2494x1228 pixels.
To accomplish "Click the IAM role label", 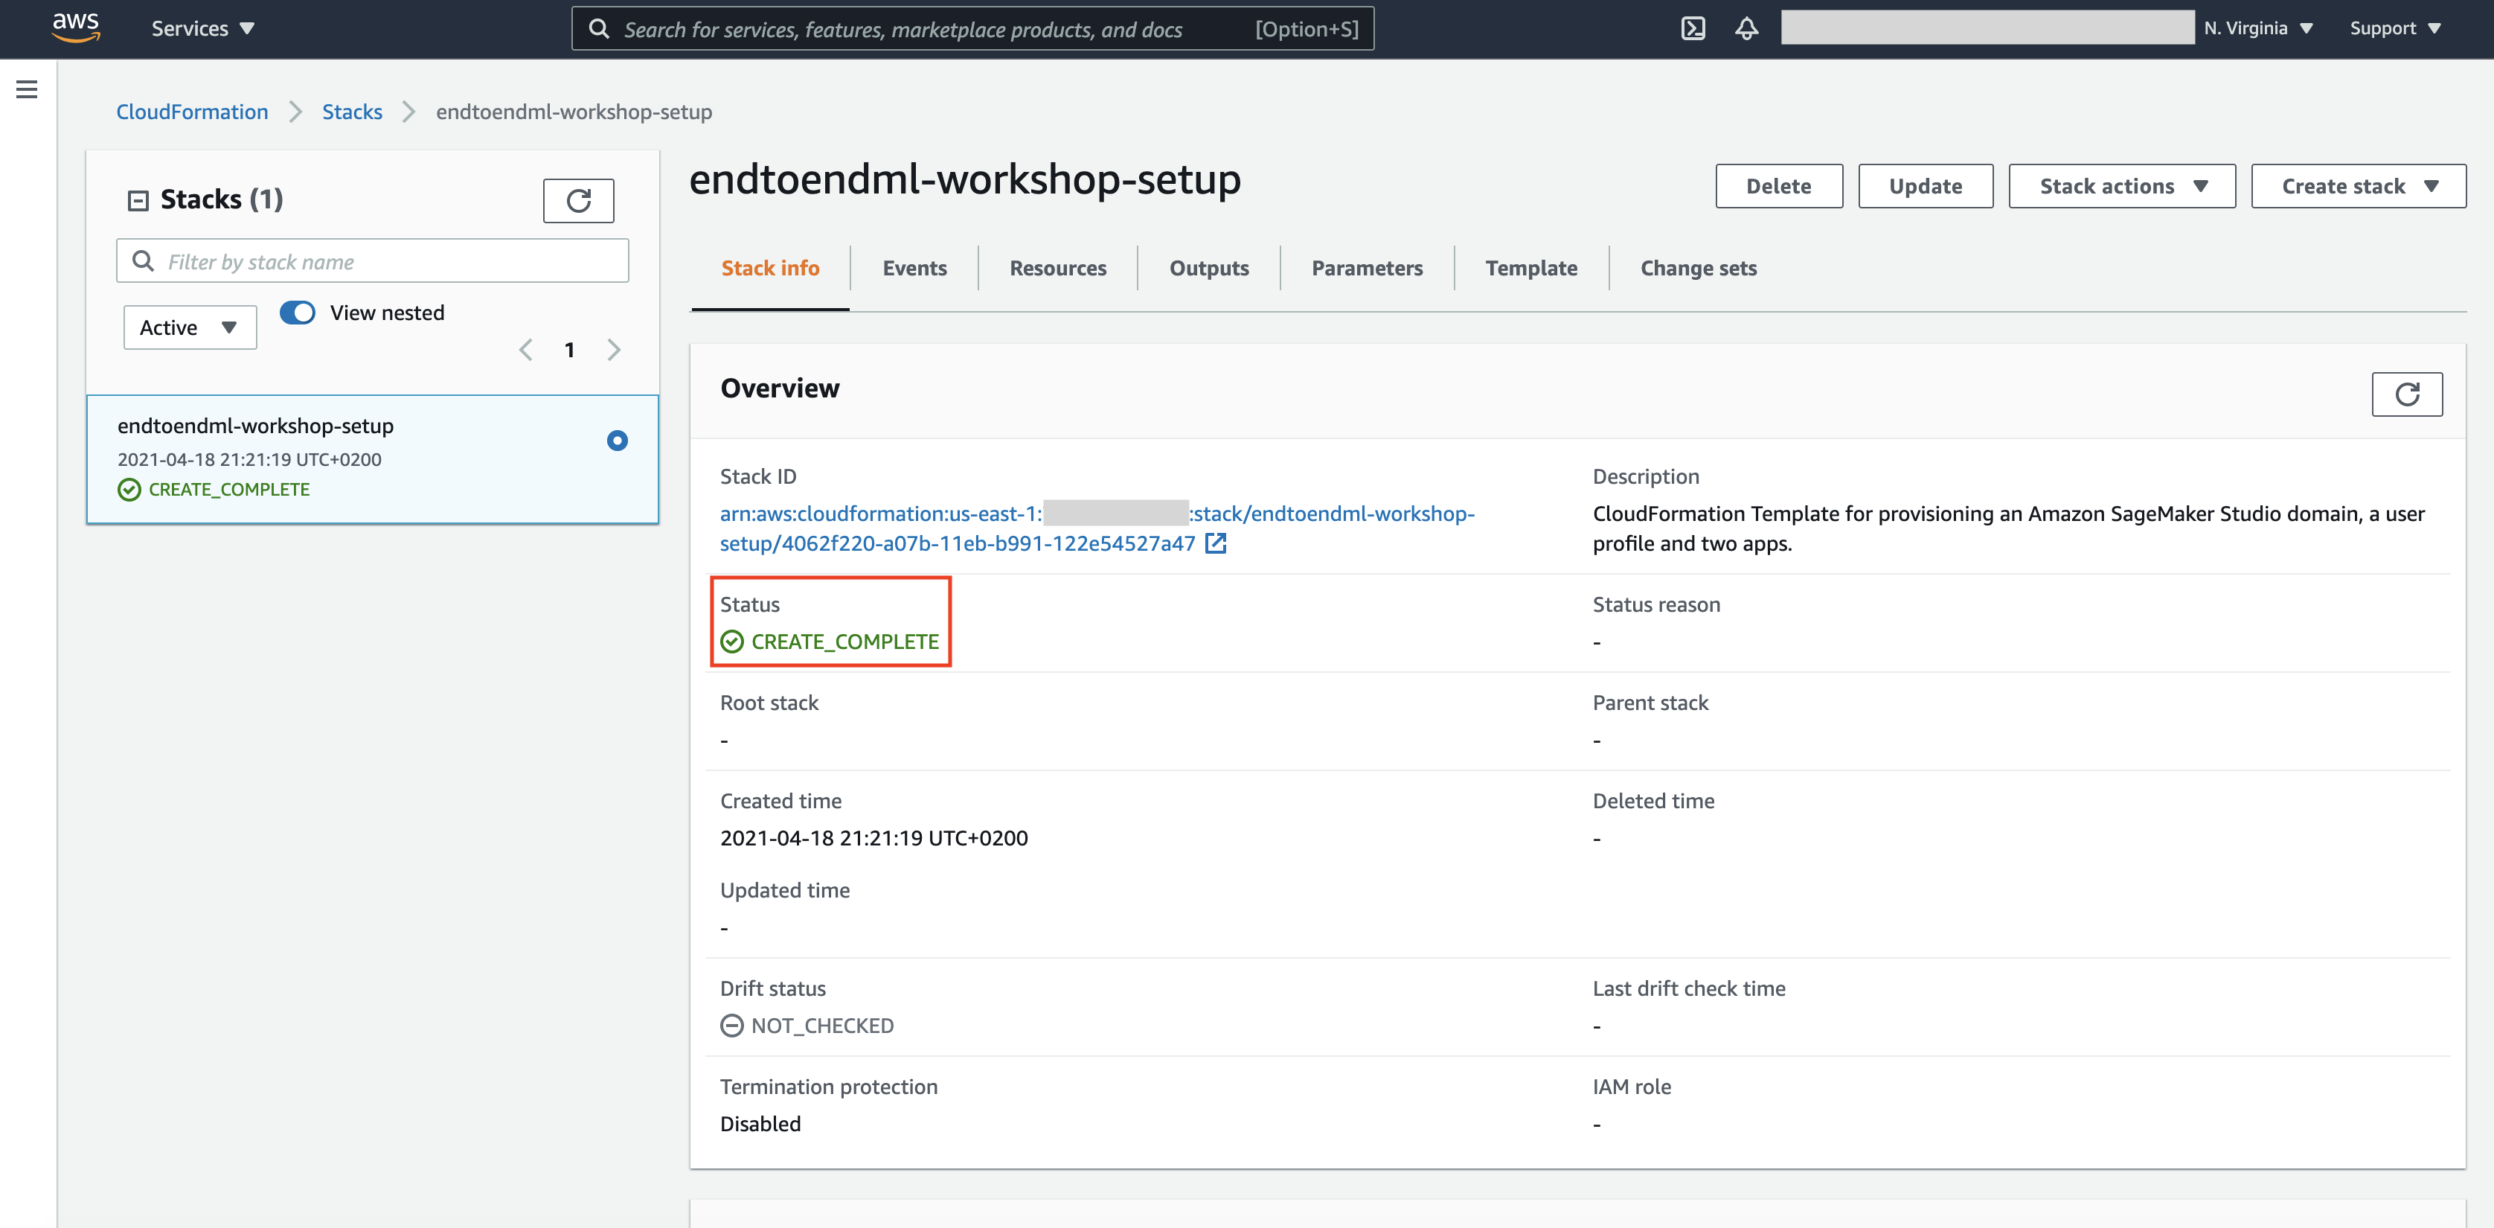I will pos(1632,1087).
